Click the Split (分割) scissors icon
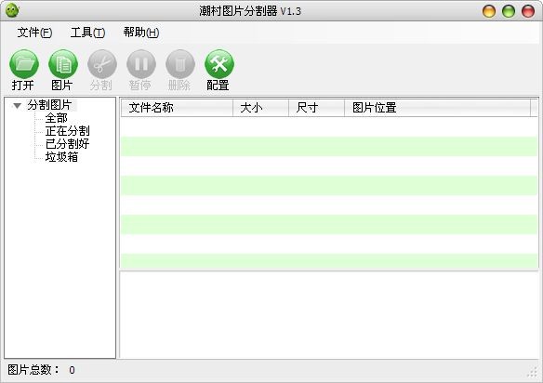 pyautogui.click(x=102, y=64)
